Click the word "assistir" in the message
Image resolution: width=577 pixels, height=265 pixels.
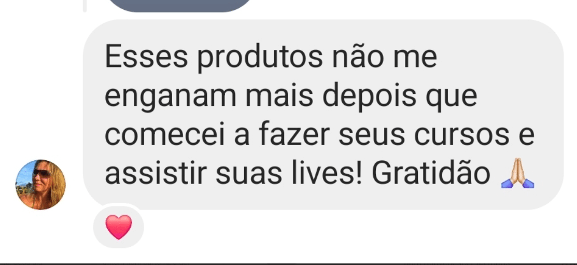tap(156, 173)
